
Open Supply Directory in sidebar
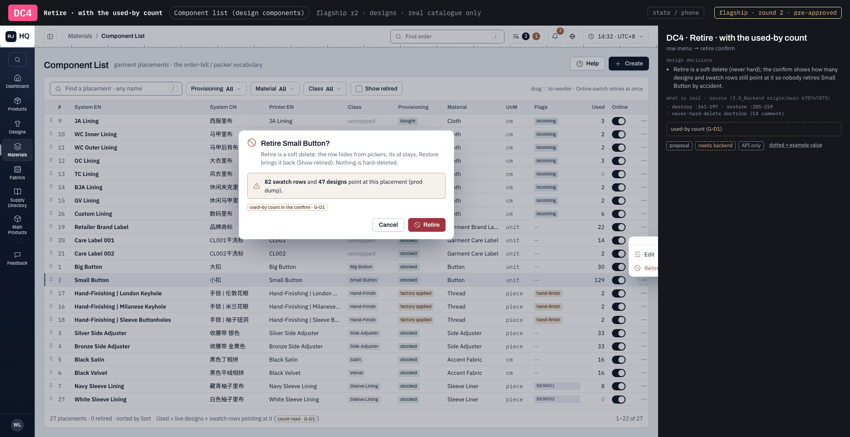pyautogui.click(x=17, y=197)
